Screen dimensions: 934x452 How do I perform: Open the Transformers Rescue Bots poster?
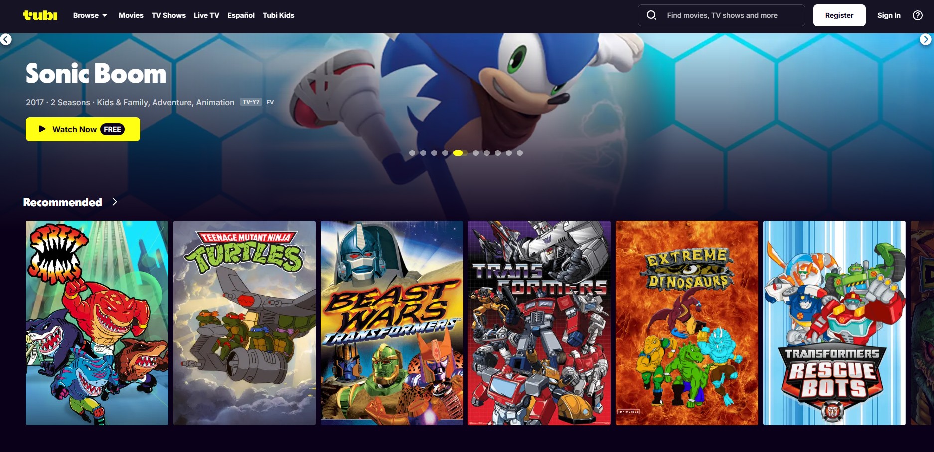pos(834,323)
